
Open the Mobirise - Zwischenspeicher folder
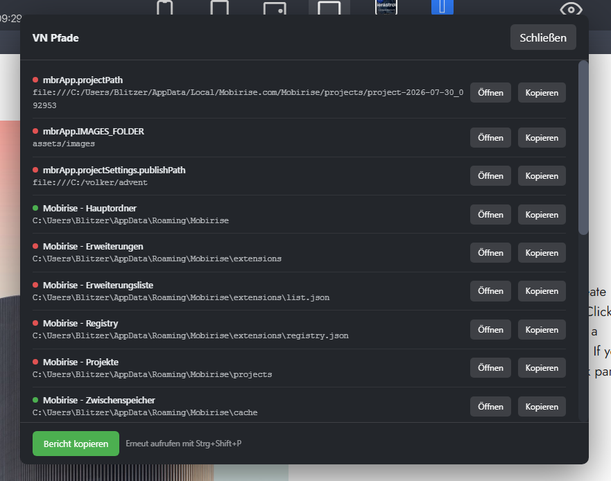pyautogui.click(x=490, y=407)
